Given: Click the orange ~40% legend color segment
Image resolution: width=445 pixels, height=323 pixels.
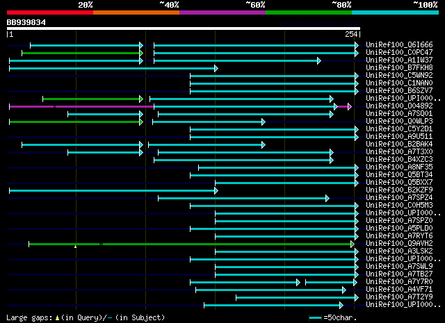Looking at the screenshot, I should (x=136, y=13).
